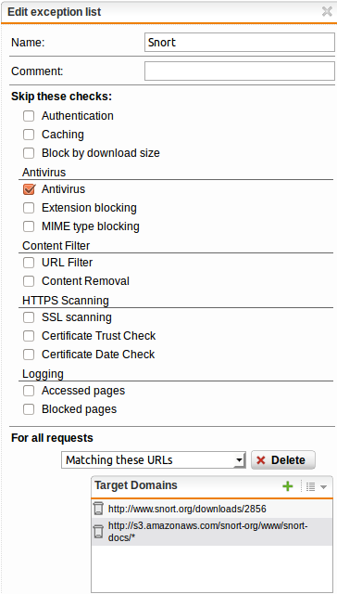Click the Name field containing Snort
337x594 pixels.
coord(240,42)
